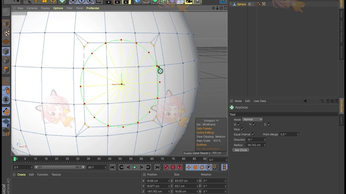Switch to Points mode in left palette
Screen dimensions: 346x194
point(6,51)
